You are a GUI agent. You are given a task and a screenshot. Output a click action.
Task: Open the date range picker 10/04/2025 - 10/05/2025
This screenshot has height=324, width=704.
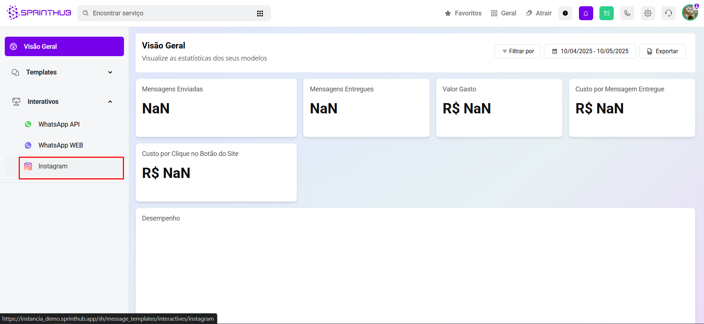[590, 51]
